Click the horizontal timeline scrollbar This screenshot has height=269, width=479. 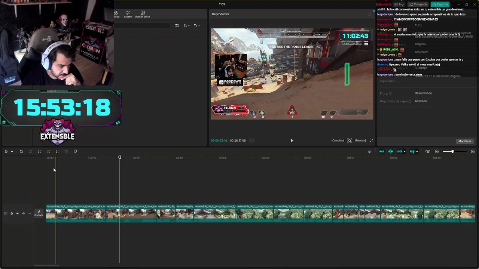point(46,266)
